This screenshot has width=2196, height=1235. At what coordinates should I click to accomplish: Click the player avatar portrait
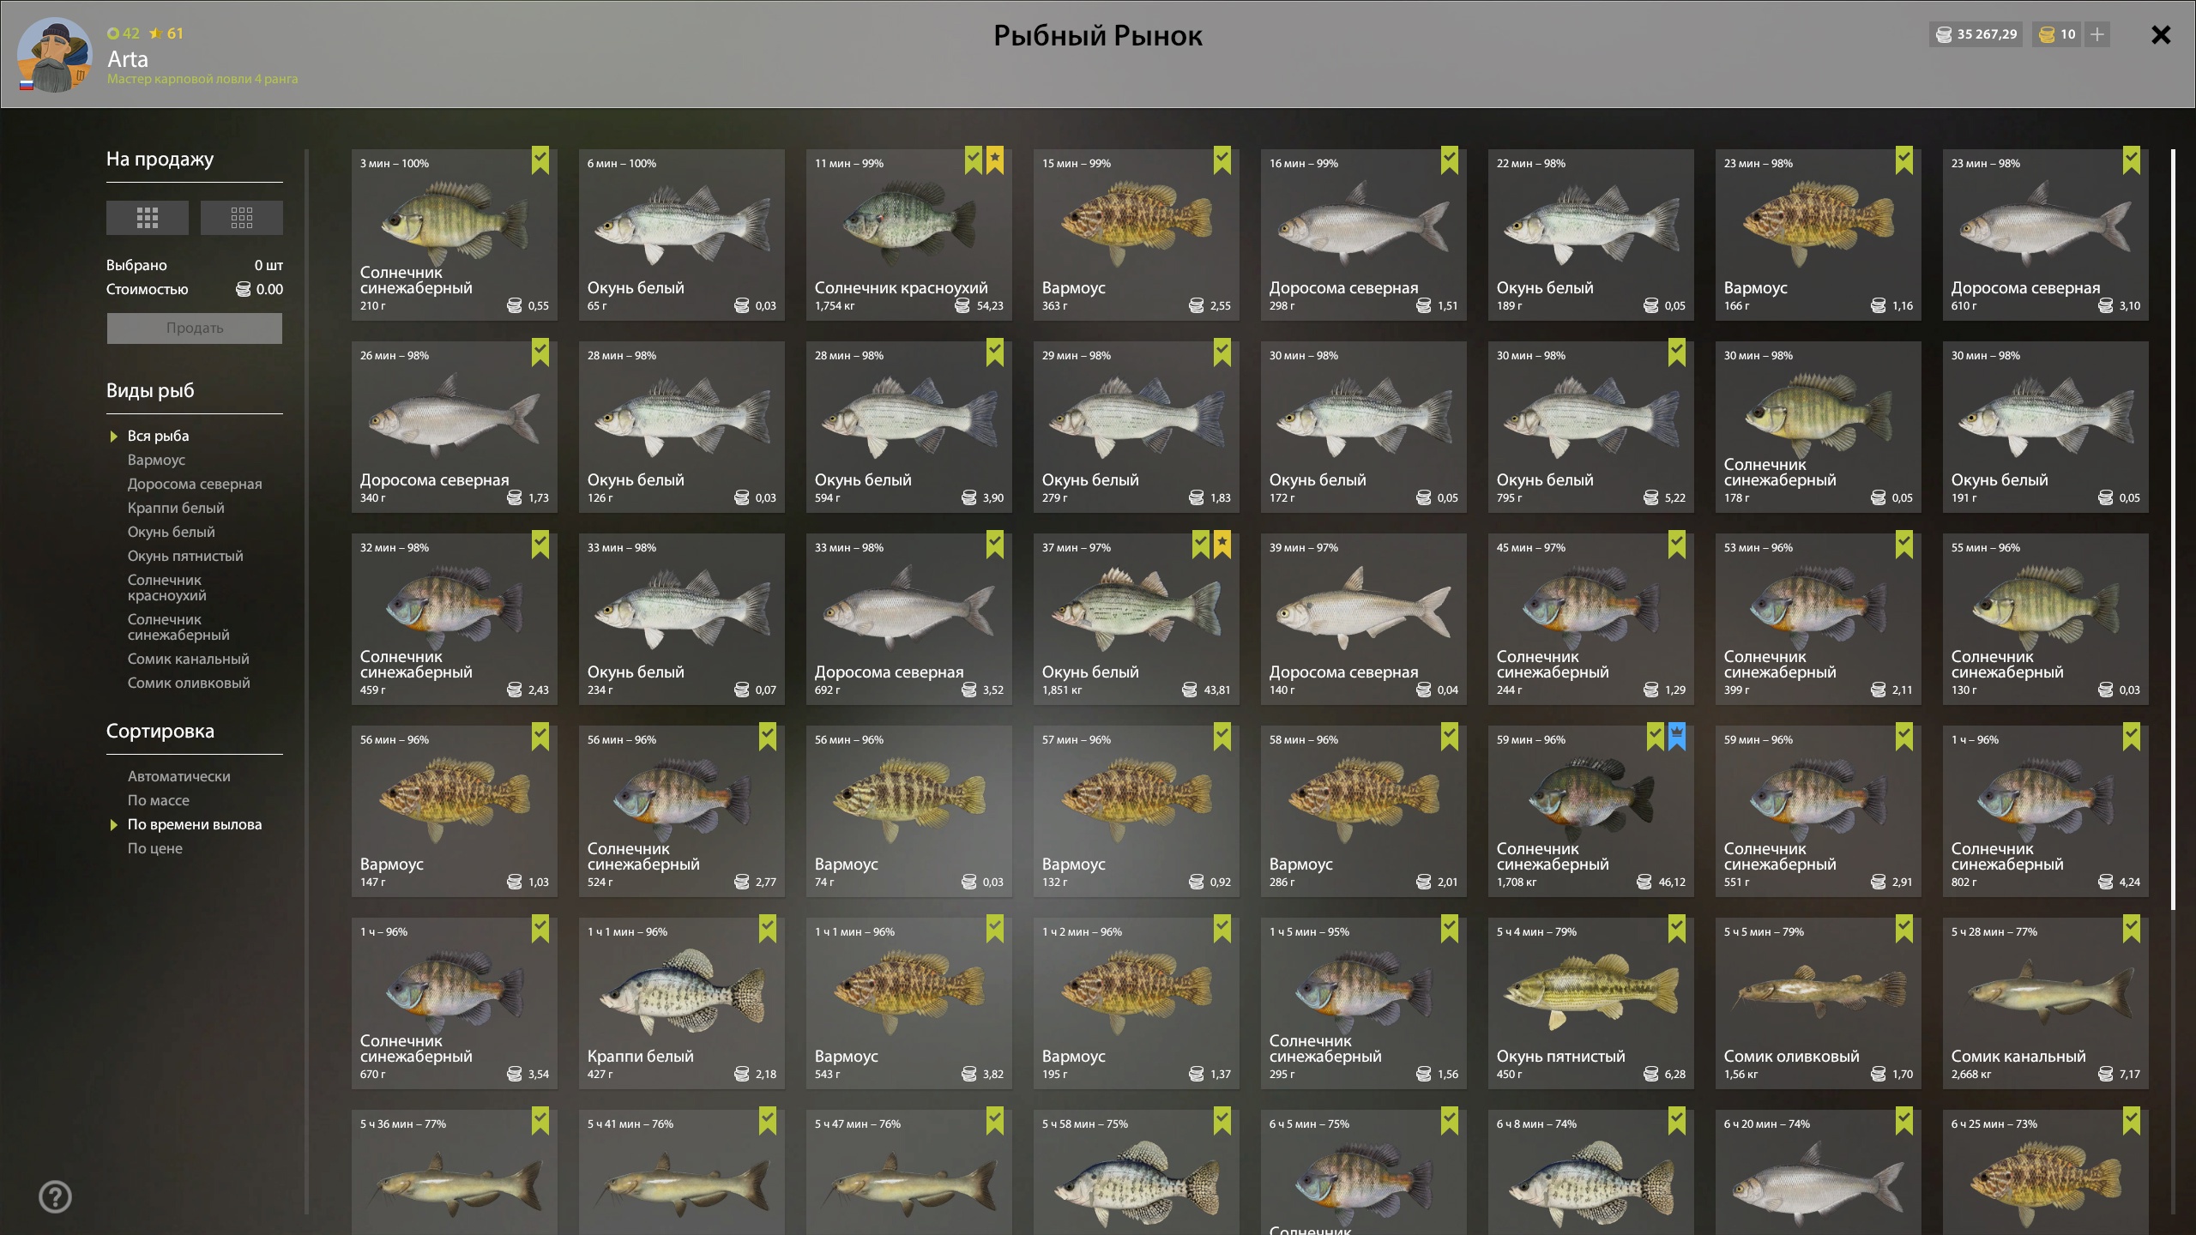coord(54,55)
